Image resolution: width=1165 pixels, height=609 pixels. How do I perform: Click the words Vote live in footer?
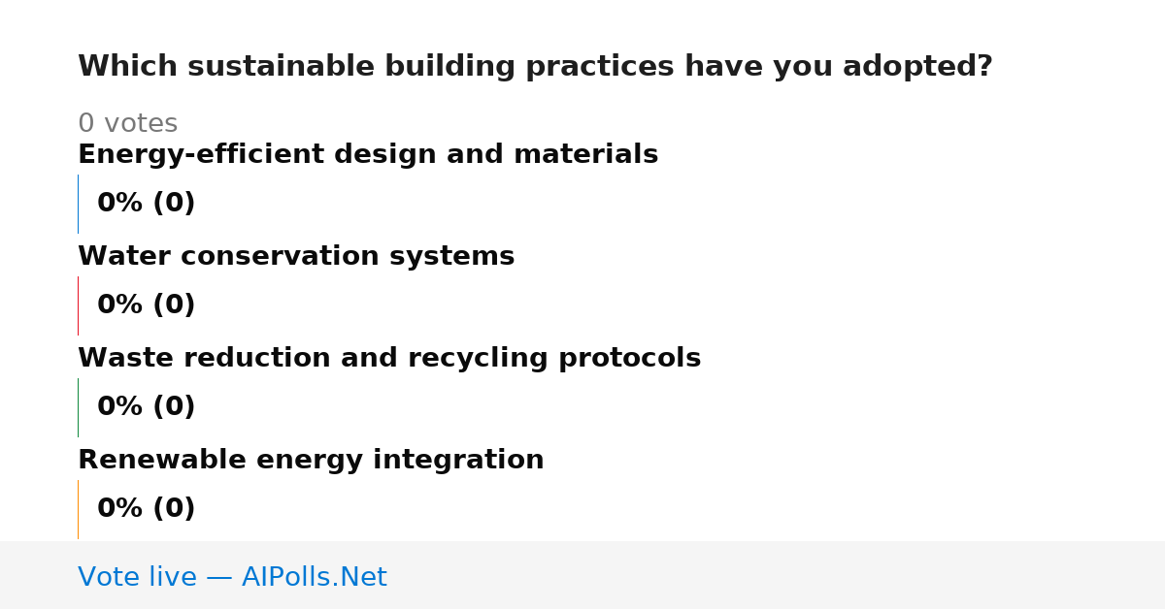[137, 578]
